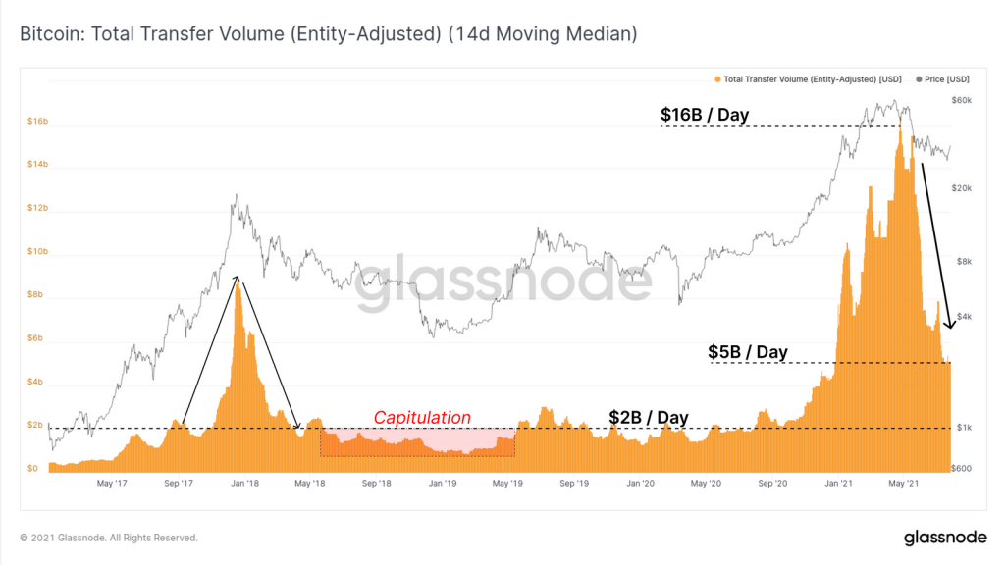Click the Glassnode copyright notice text
The width and height of the screenshot is (1005, 565).
click(x=108, y=538)
